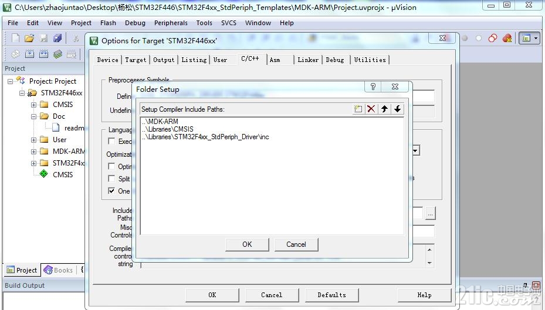
Task: Click the Rebuild all targets icon
Action: [43, 54]
